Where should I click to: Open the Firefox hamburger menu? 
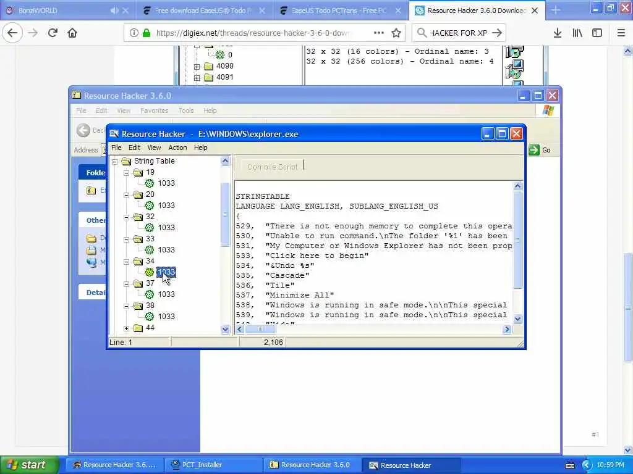tap(621, 33)
